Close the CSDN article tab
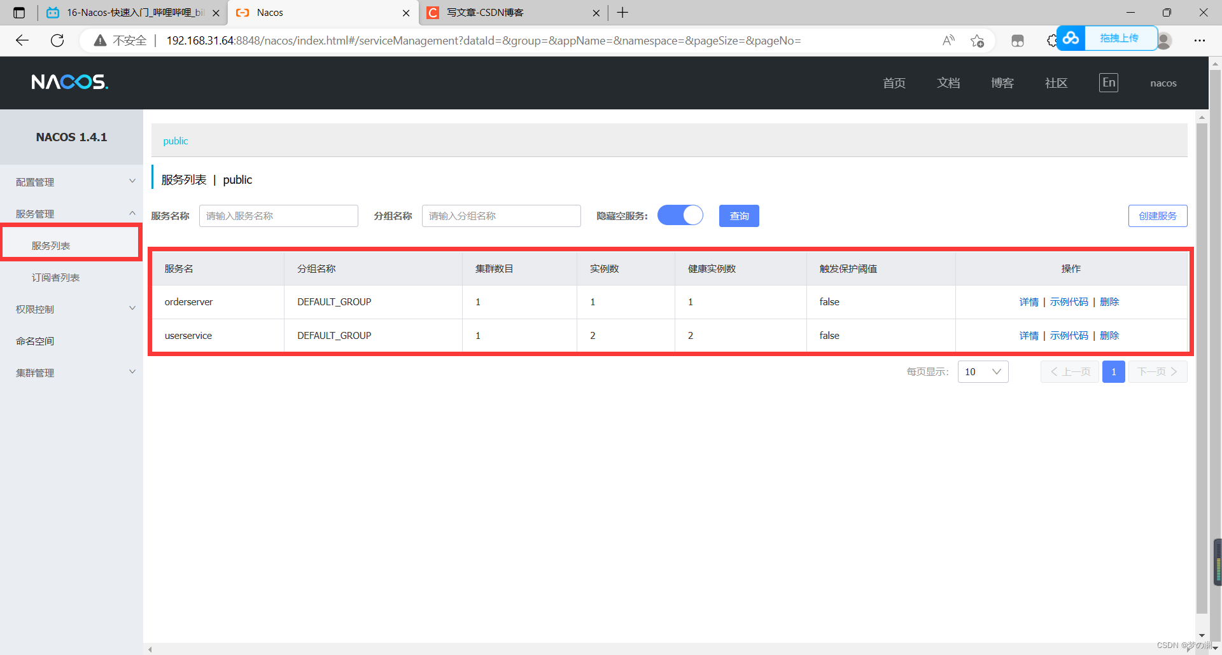The width and height of the screenshot is (1222, 655). point(596,13)
